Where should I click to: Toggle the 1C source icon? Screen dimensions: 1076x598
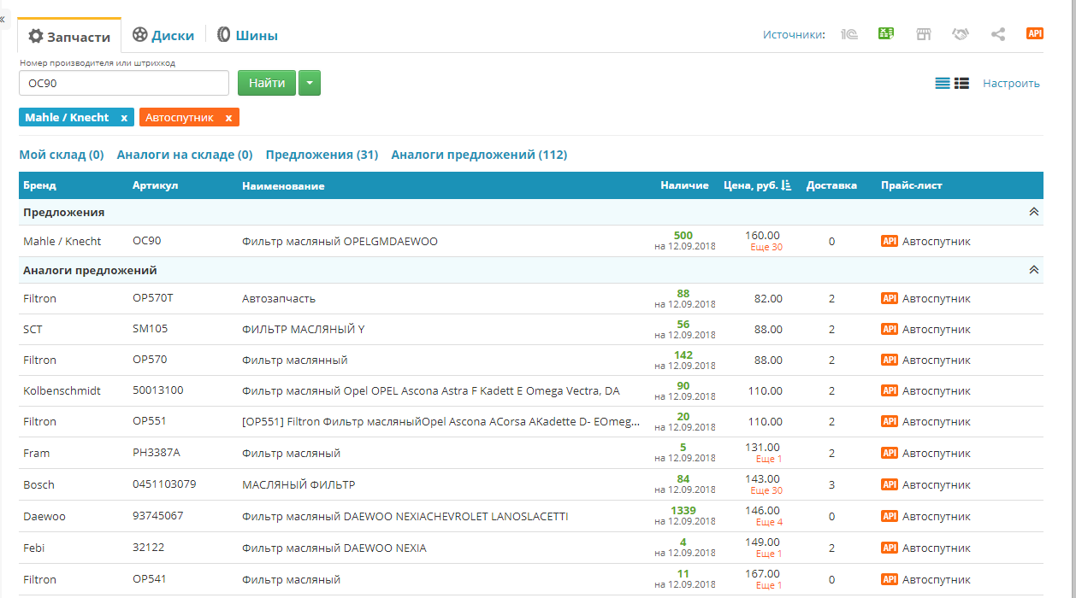click(849, 34)
